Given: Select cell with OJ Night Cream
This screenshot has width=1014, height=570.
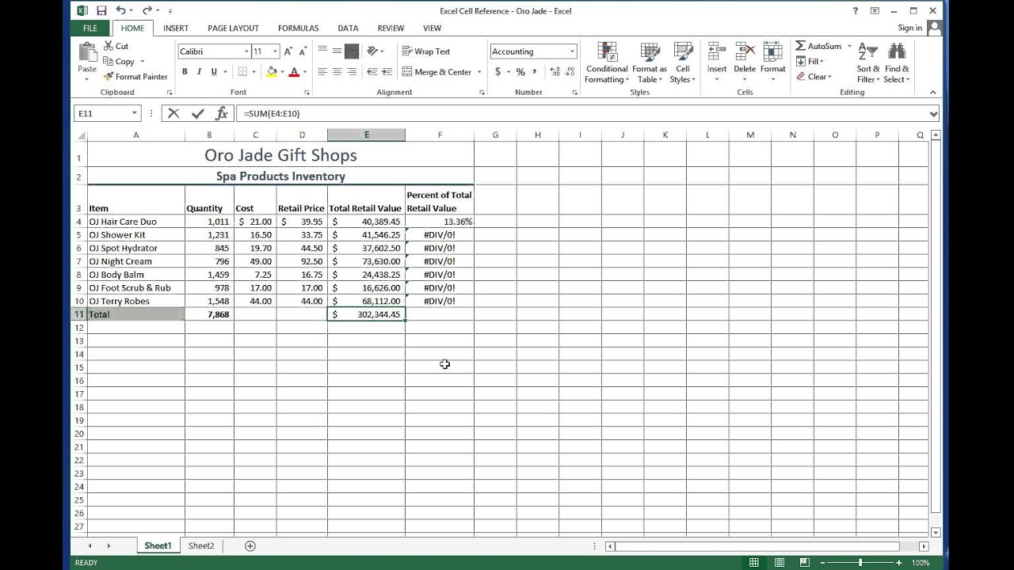Looking at the screenshot, I should coord(135,261).
